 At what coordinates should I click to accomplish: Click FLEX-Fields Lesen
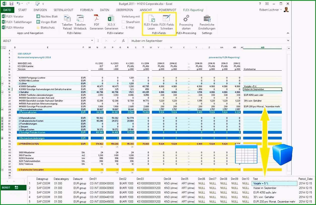pos(151,22)
